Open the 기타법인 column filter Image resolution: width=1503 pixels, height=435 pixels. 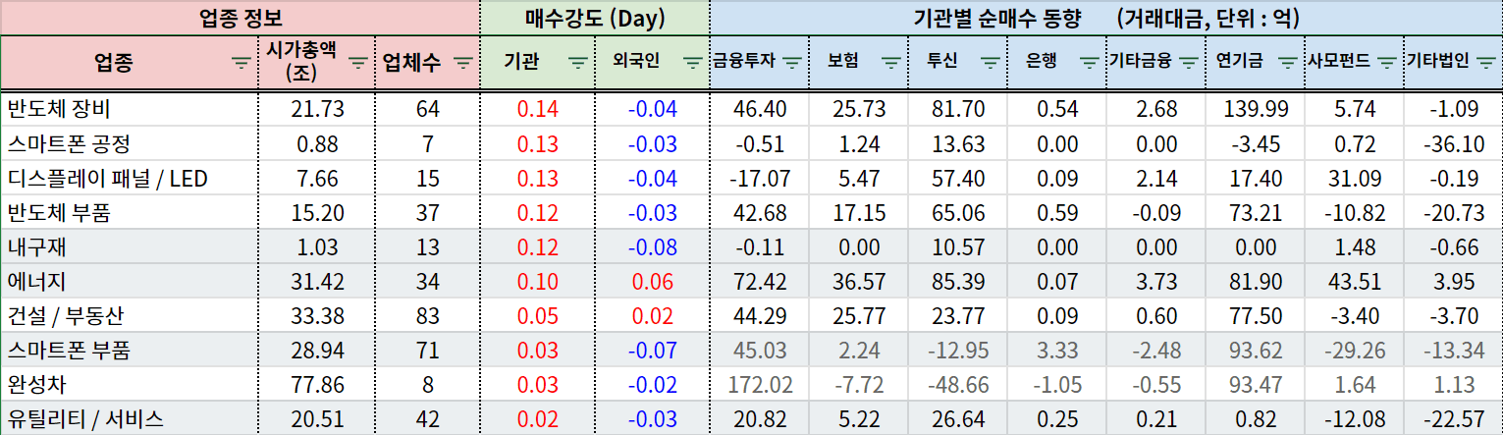click(x=1486, y=62)
